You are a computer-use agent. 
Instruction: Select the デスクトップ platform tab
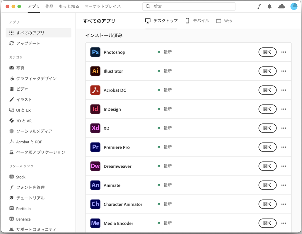tap(161, 21)
